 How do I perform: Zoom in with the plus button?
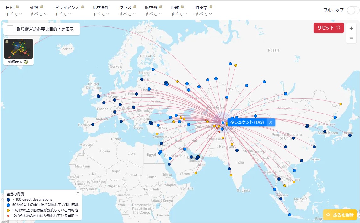pos(351,28)
